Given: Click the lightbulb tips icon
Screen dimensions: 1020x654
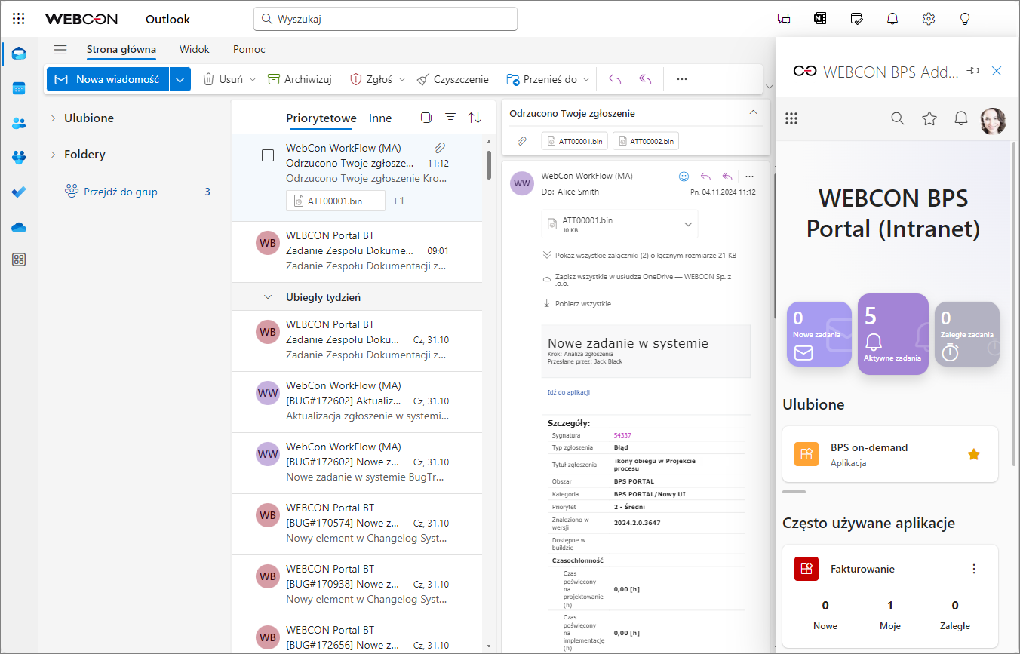Looking at the screenshot, I should point(964,19).
